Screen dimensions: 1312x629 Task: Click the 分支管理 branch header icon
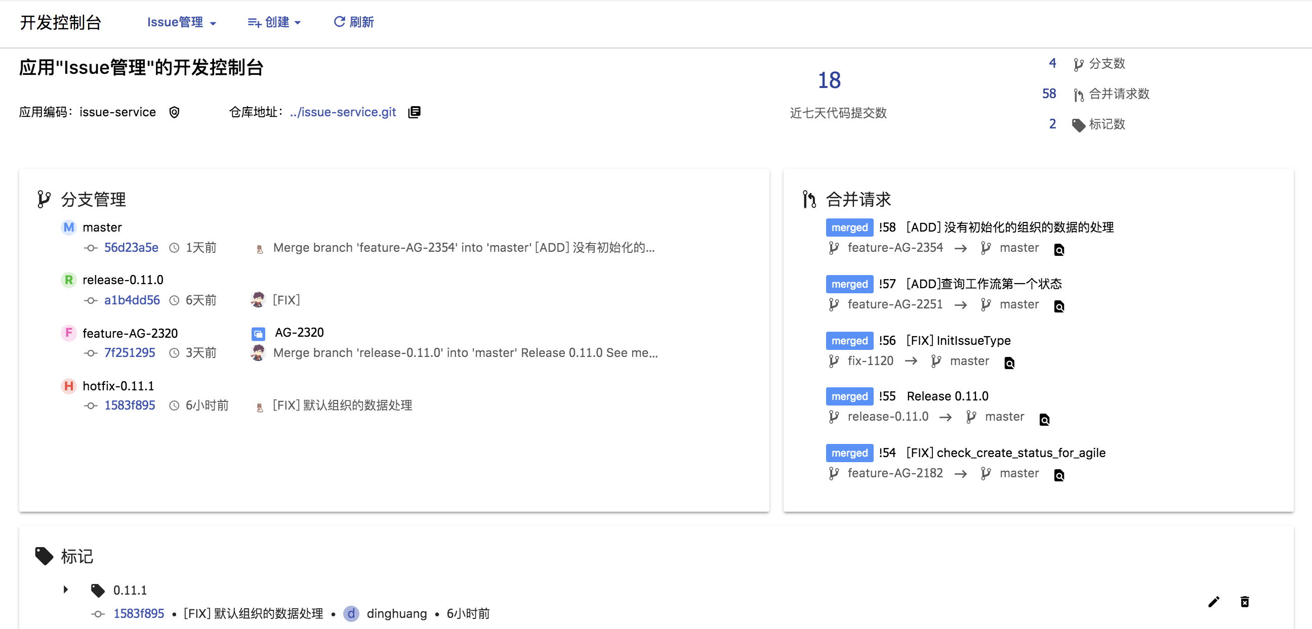click(44, 199)
